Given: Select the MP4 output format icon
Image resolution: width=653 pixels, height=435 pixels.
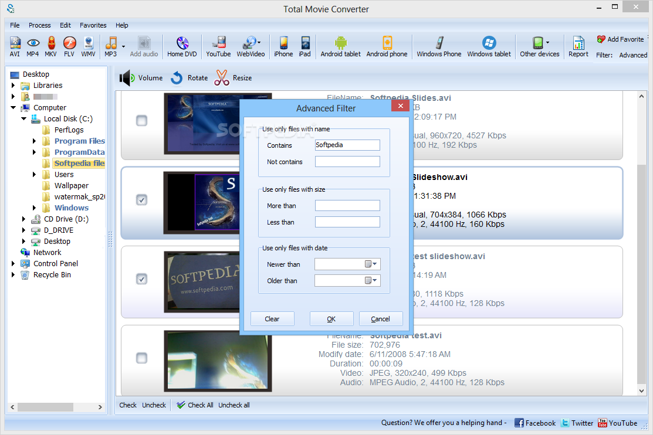Looking at the screenshot, I should click(33, 46).
